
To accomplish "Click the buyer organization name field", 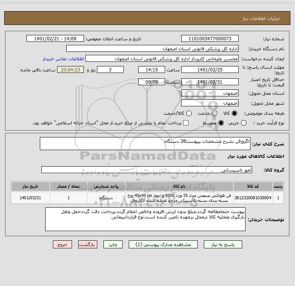I will [x=152, y=48].
